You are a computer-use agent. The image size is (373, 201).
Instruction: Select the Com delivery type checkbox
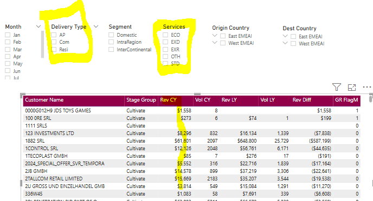[x=54, y=42]
